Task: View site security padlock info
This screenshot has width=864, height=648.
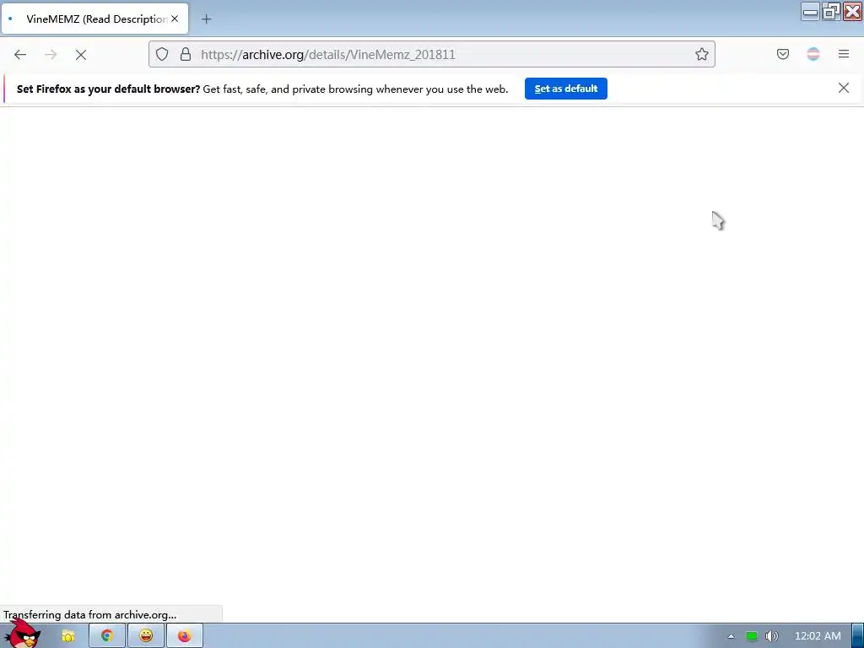Action: click(186, 54)
